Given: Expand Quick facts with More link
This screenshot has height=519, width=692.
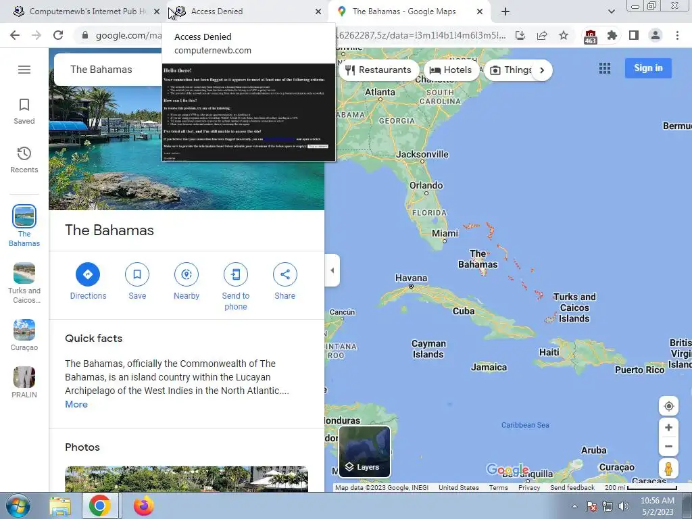Looking at the screenshot, I should click(76, 404).
